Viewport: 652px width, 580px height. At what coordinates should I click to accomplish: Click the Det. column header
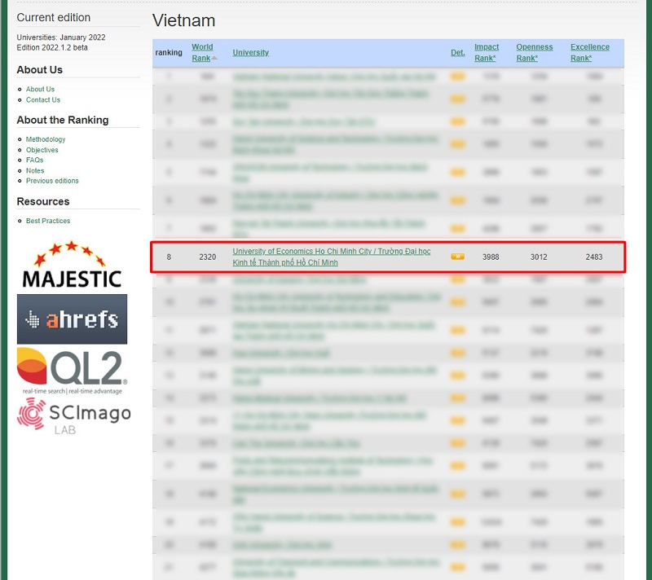458,53
